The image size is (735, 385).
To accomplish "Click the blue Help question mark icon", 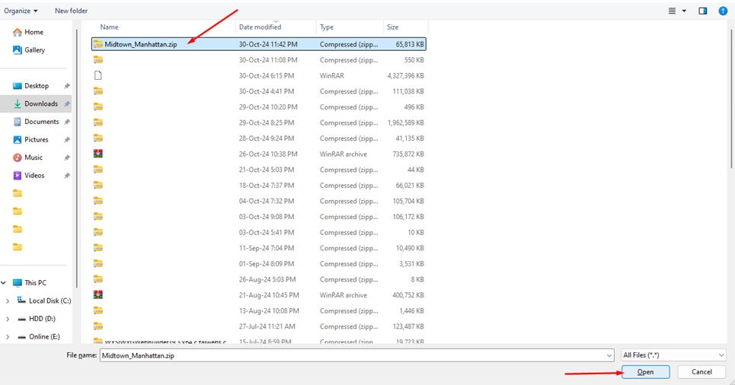I will coord(723,11).
